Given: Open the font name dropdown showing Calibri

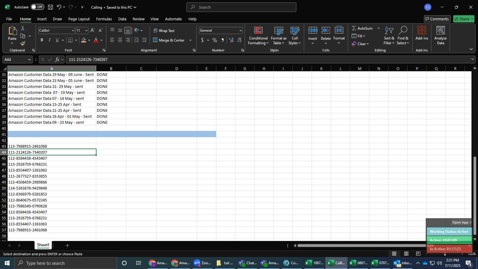Looking at the screenshot, I should point(73,30).
